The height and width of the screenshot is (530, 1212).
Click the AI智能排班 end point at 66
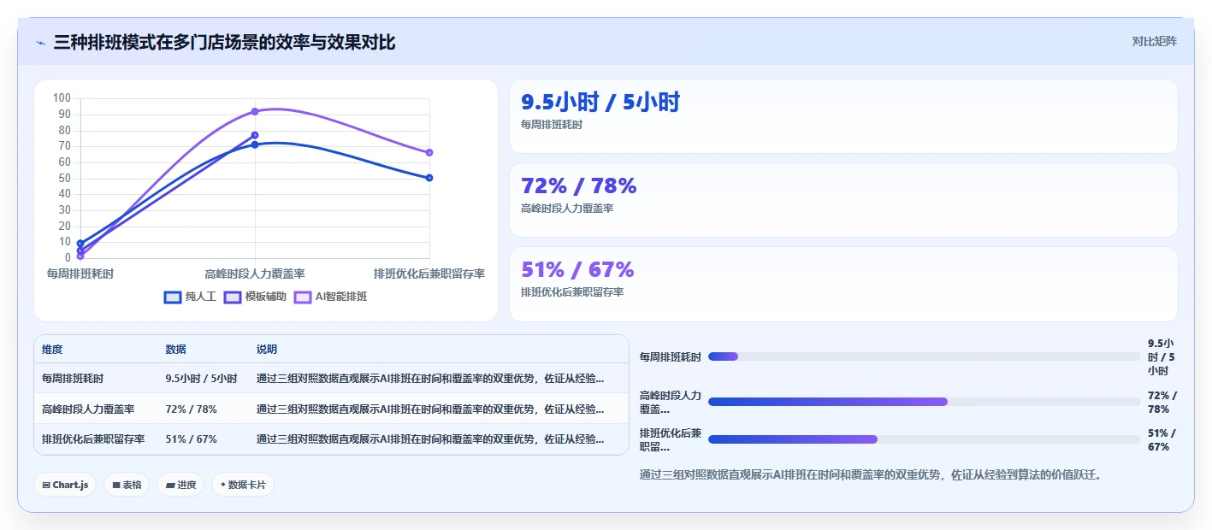point(429,152)
